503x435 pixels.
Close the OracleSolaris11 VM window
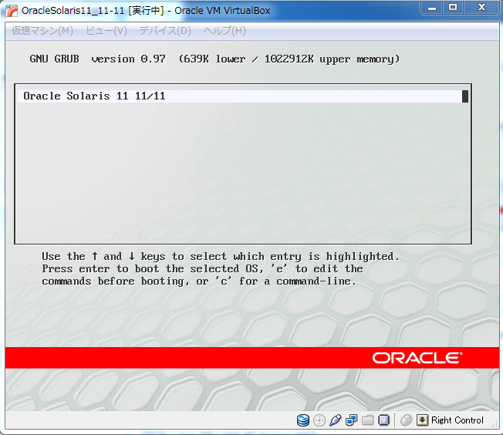click(481, 8)
